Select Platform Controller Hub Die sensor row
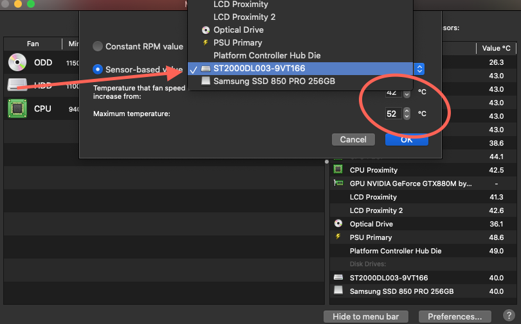The width and height of the screenshot is (521, 324). click(423, 251)
